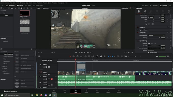
Task: Click the speaker mute icon above timeline
Action: click(x=157, y=56)
